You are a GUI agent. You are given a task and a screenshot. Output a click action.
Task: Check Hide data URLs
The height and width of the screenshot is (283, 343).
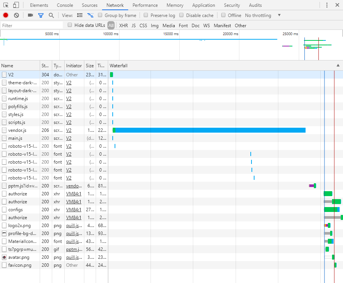pos(70,25)
